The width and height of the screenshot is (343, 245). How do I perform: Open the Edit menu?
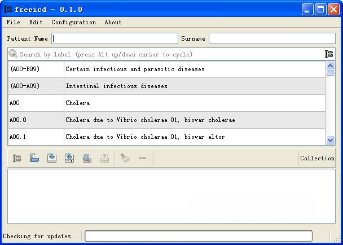pyautogui.click(x=36, y=22)
